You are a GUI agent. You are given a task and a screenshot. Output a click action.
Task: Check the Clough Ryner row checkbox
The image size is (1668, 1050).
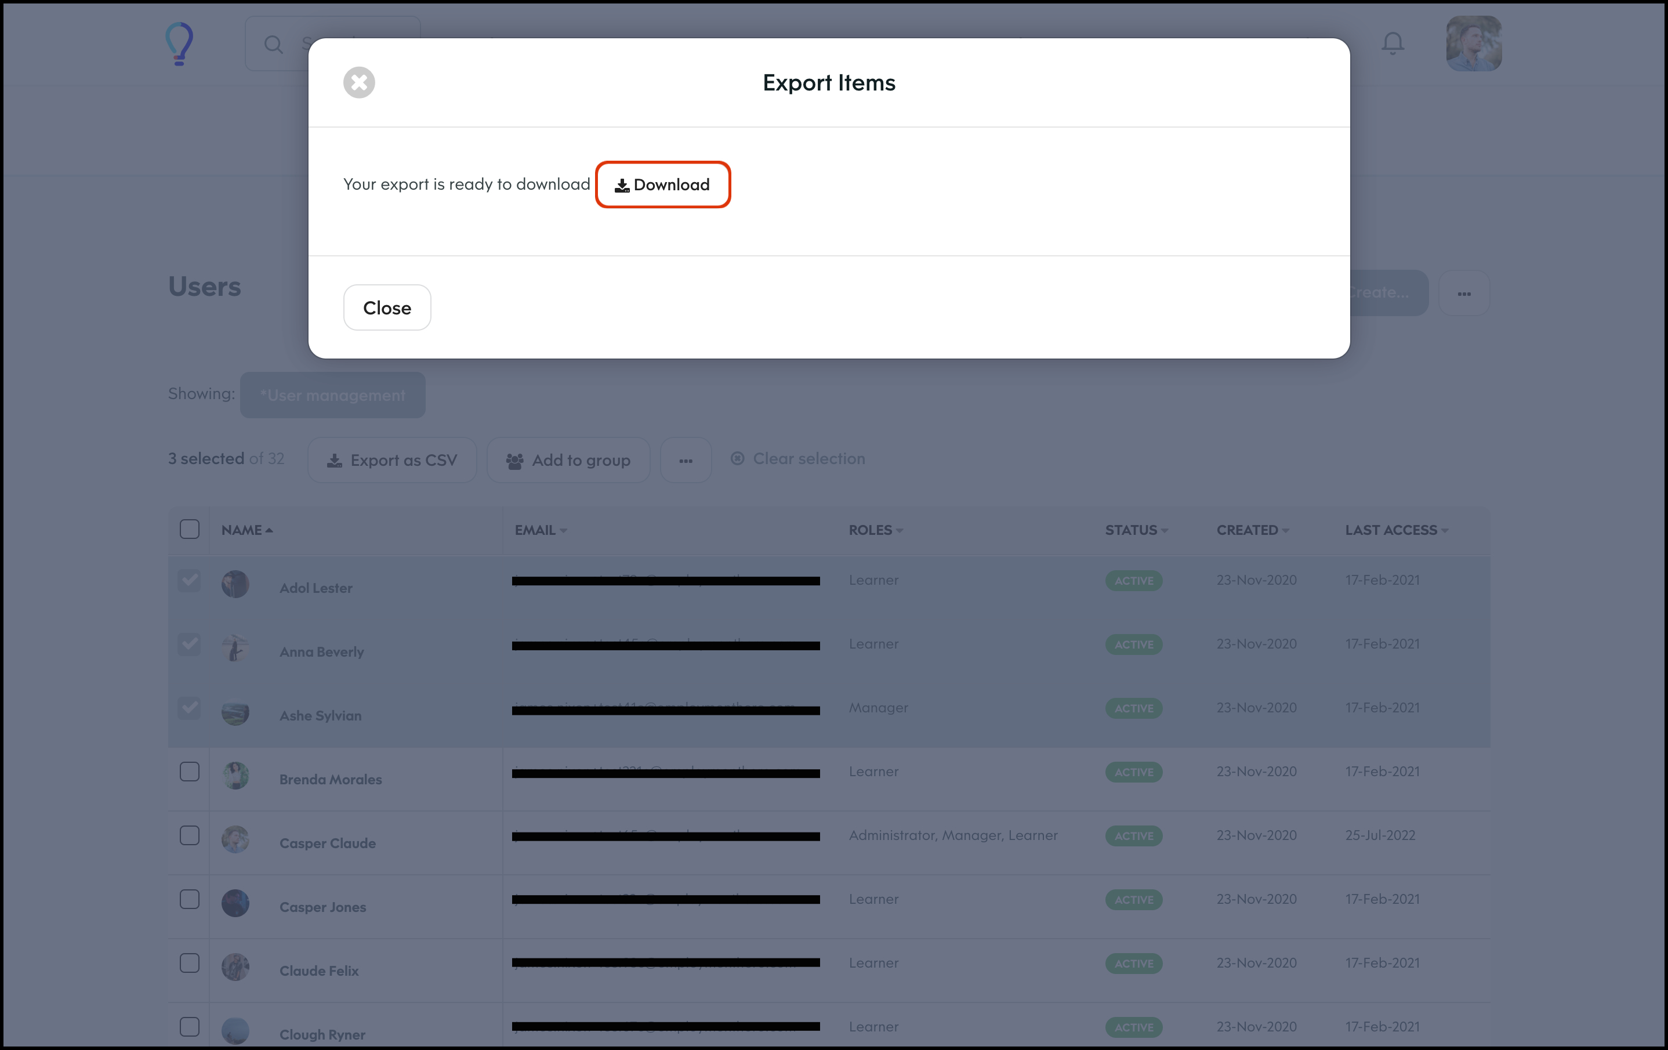tap(189, 1026)
